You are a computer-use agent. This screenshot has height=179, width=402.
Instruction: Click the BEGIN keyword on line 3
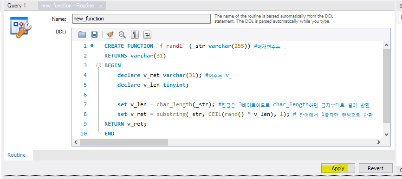coord(112,65)
